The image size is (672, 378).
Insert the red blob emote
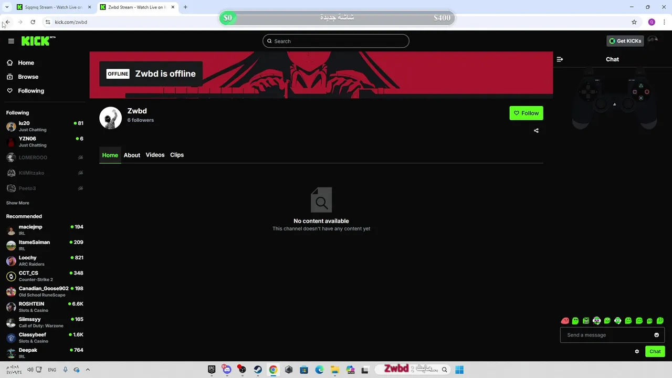pyautogui.click(x=565, y=321)
